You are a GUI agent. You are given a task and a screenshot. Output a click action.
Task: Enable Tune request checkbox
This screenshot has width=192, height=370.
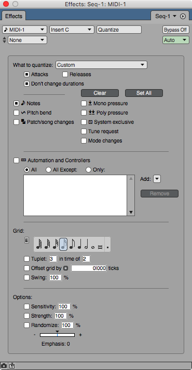[84, 132]
